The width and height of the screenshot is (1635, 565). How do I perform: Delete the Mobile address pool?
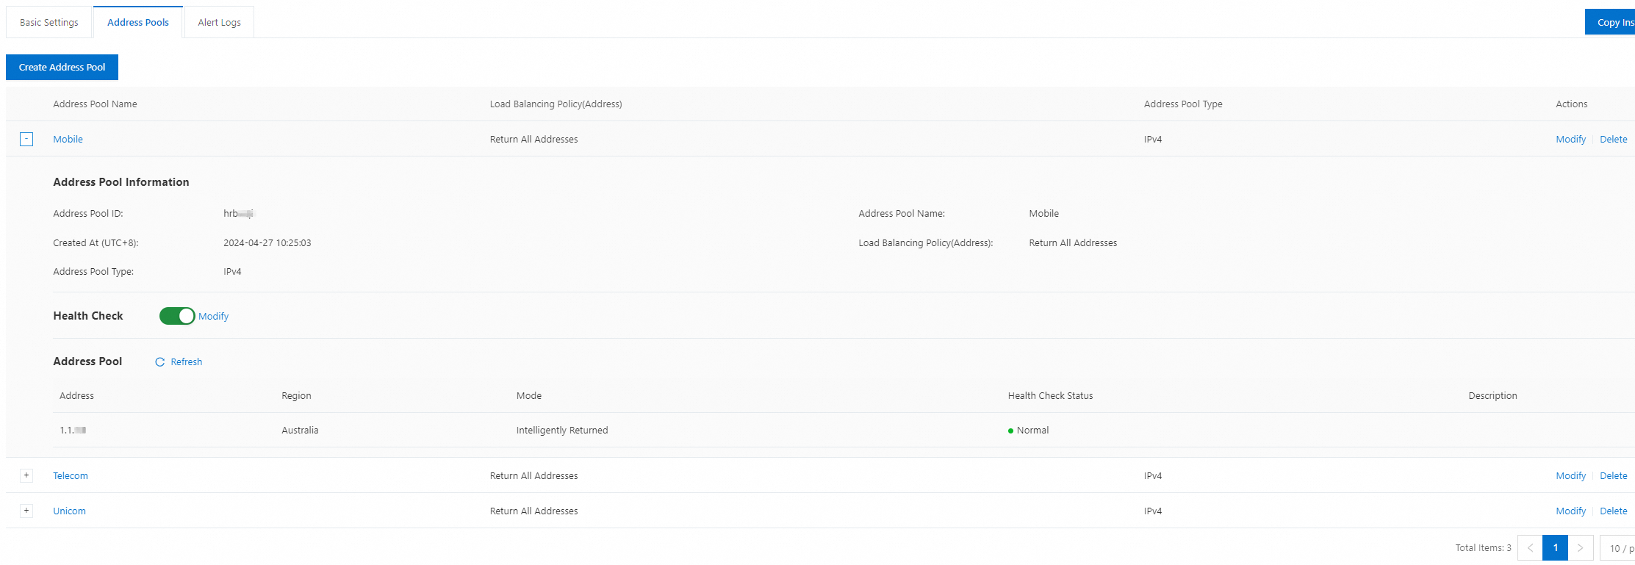pos(1613,139)
